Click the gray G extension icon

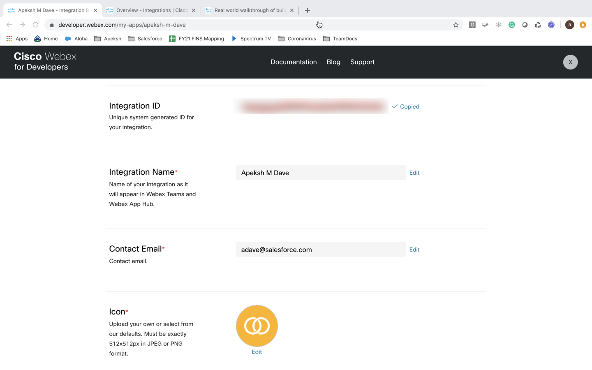coord(472,25)
